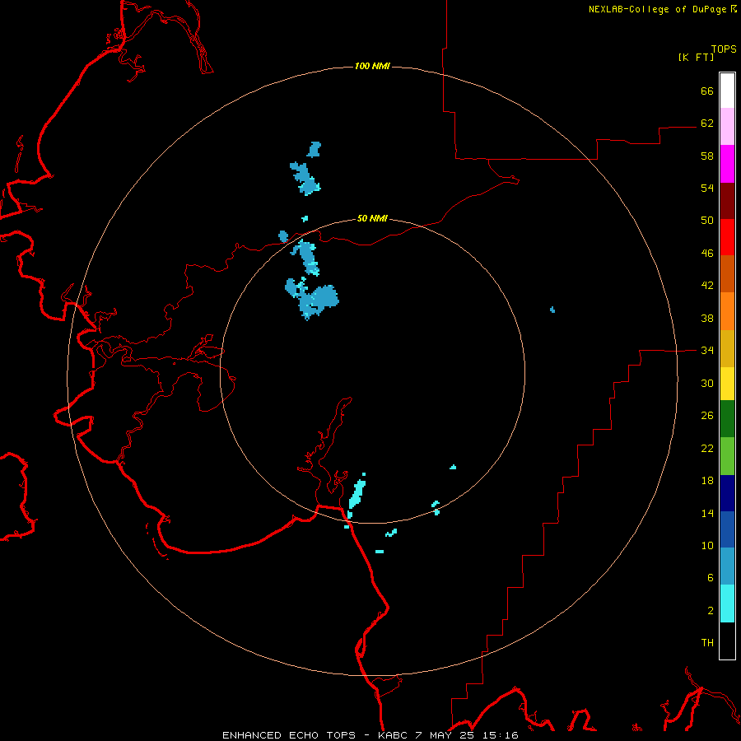
Task: Click the 14 legend value
Action: pos(707,513)
